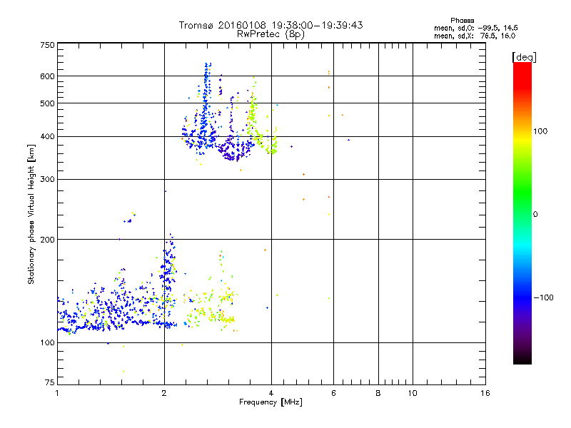
Task: Click the x-axis "8" tick label
Action: [378, 393]
